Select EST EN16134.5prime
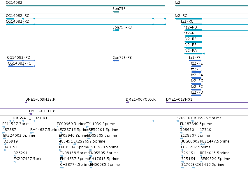Screen dimensions: 248x169 pos(60,150)
